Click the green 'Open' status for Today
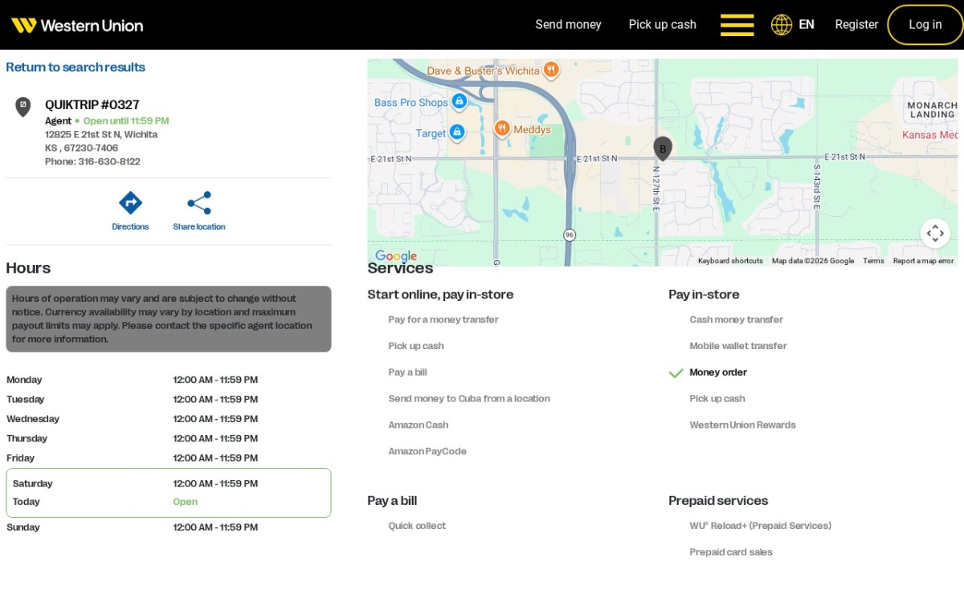The image size is (964, 602). [185, 502]
